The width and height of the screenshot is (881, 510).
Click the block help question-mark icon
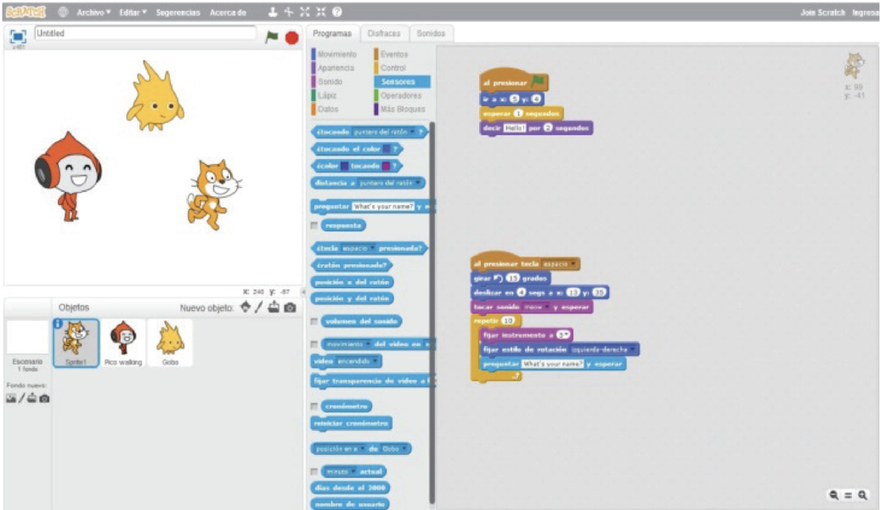(337, 13)
